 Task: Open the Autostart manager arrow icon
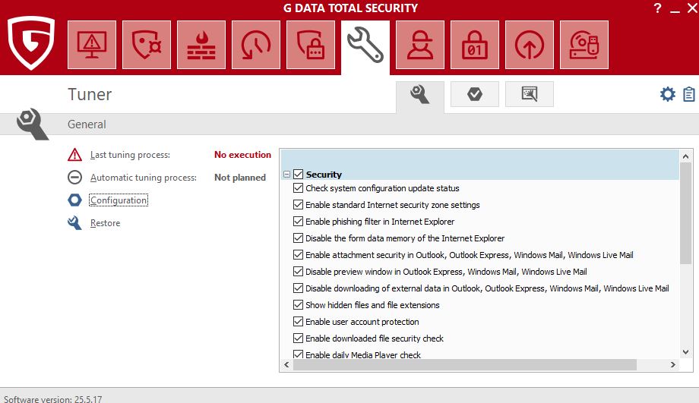point(530,45)
